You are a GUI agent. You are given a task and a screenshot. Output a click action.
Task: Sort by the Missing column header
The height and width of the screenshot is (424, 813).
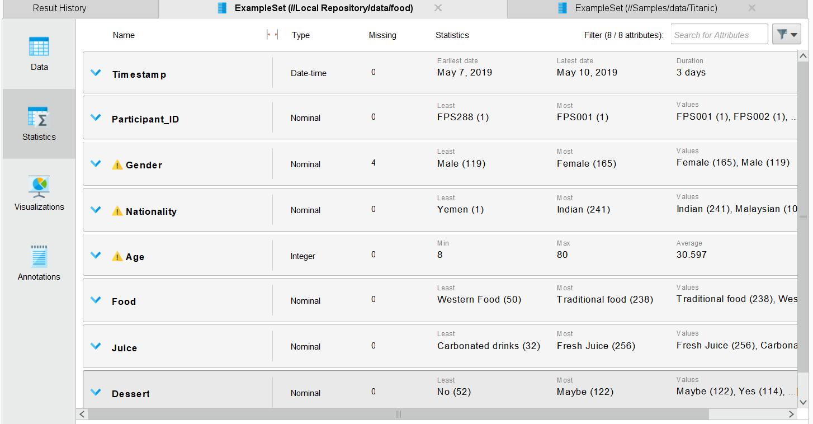point(382,35)
